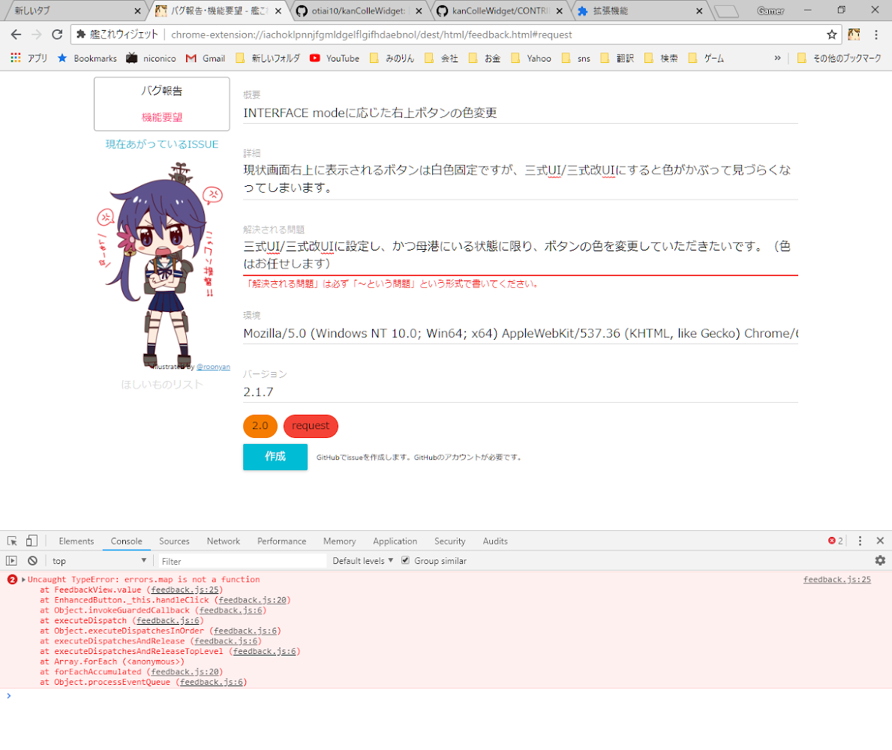
Task: Open その他のブックマーク folder
Action: 839,58
